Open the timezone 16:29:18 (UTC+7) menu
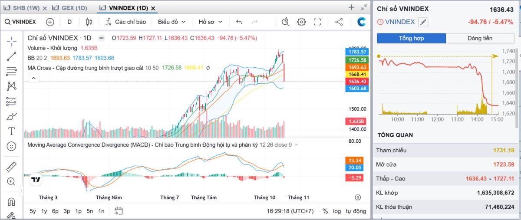Viewport: 521px width, 220px height. pyautogui.click(x=290, y=211)
